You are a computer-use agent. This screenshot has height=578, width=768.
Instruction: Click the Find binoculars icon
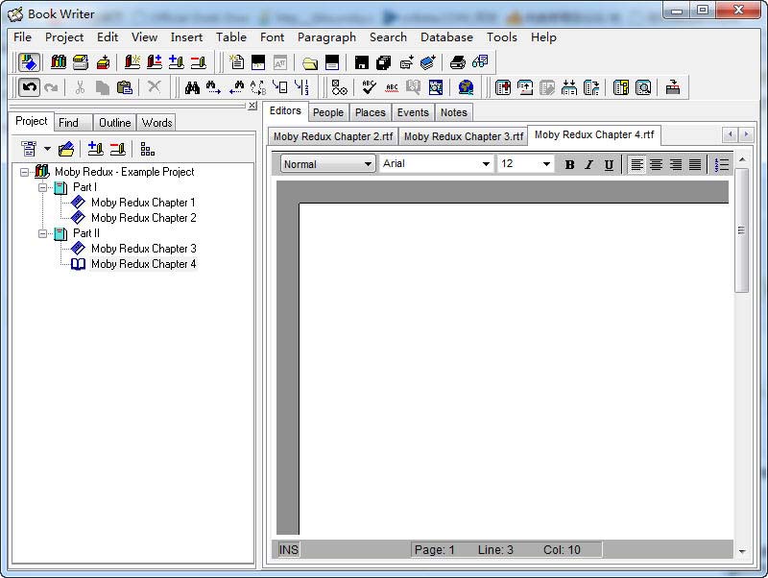(x=192, y=87)
